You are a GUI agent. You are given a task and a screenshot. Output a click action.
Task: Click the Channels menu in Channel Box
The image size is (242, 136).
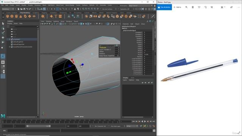coord(126,24)
